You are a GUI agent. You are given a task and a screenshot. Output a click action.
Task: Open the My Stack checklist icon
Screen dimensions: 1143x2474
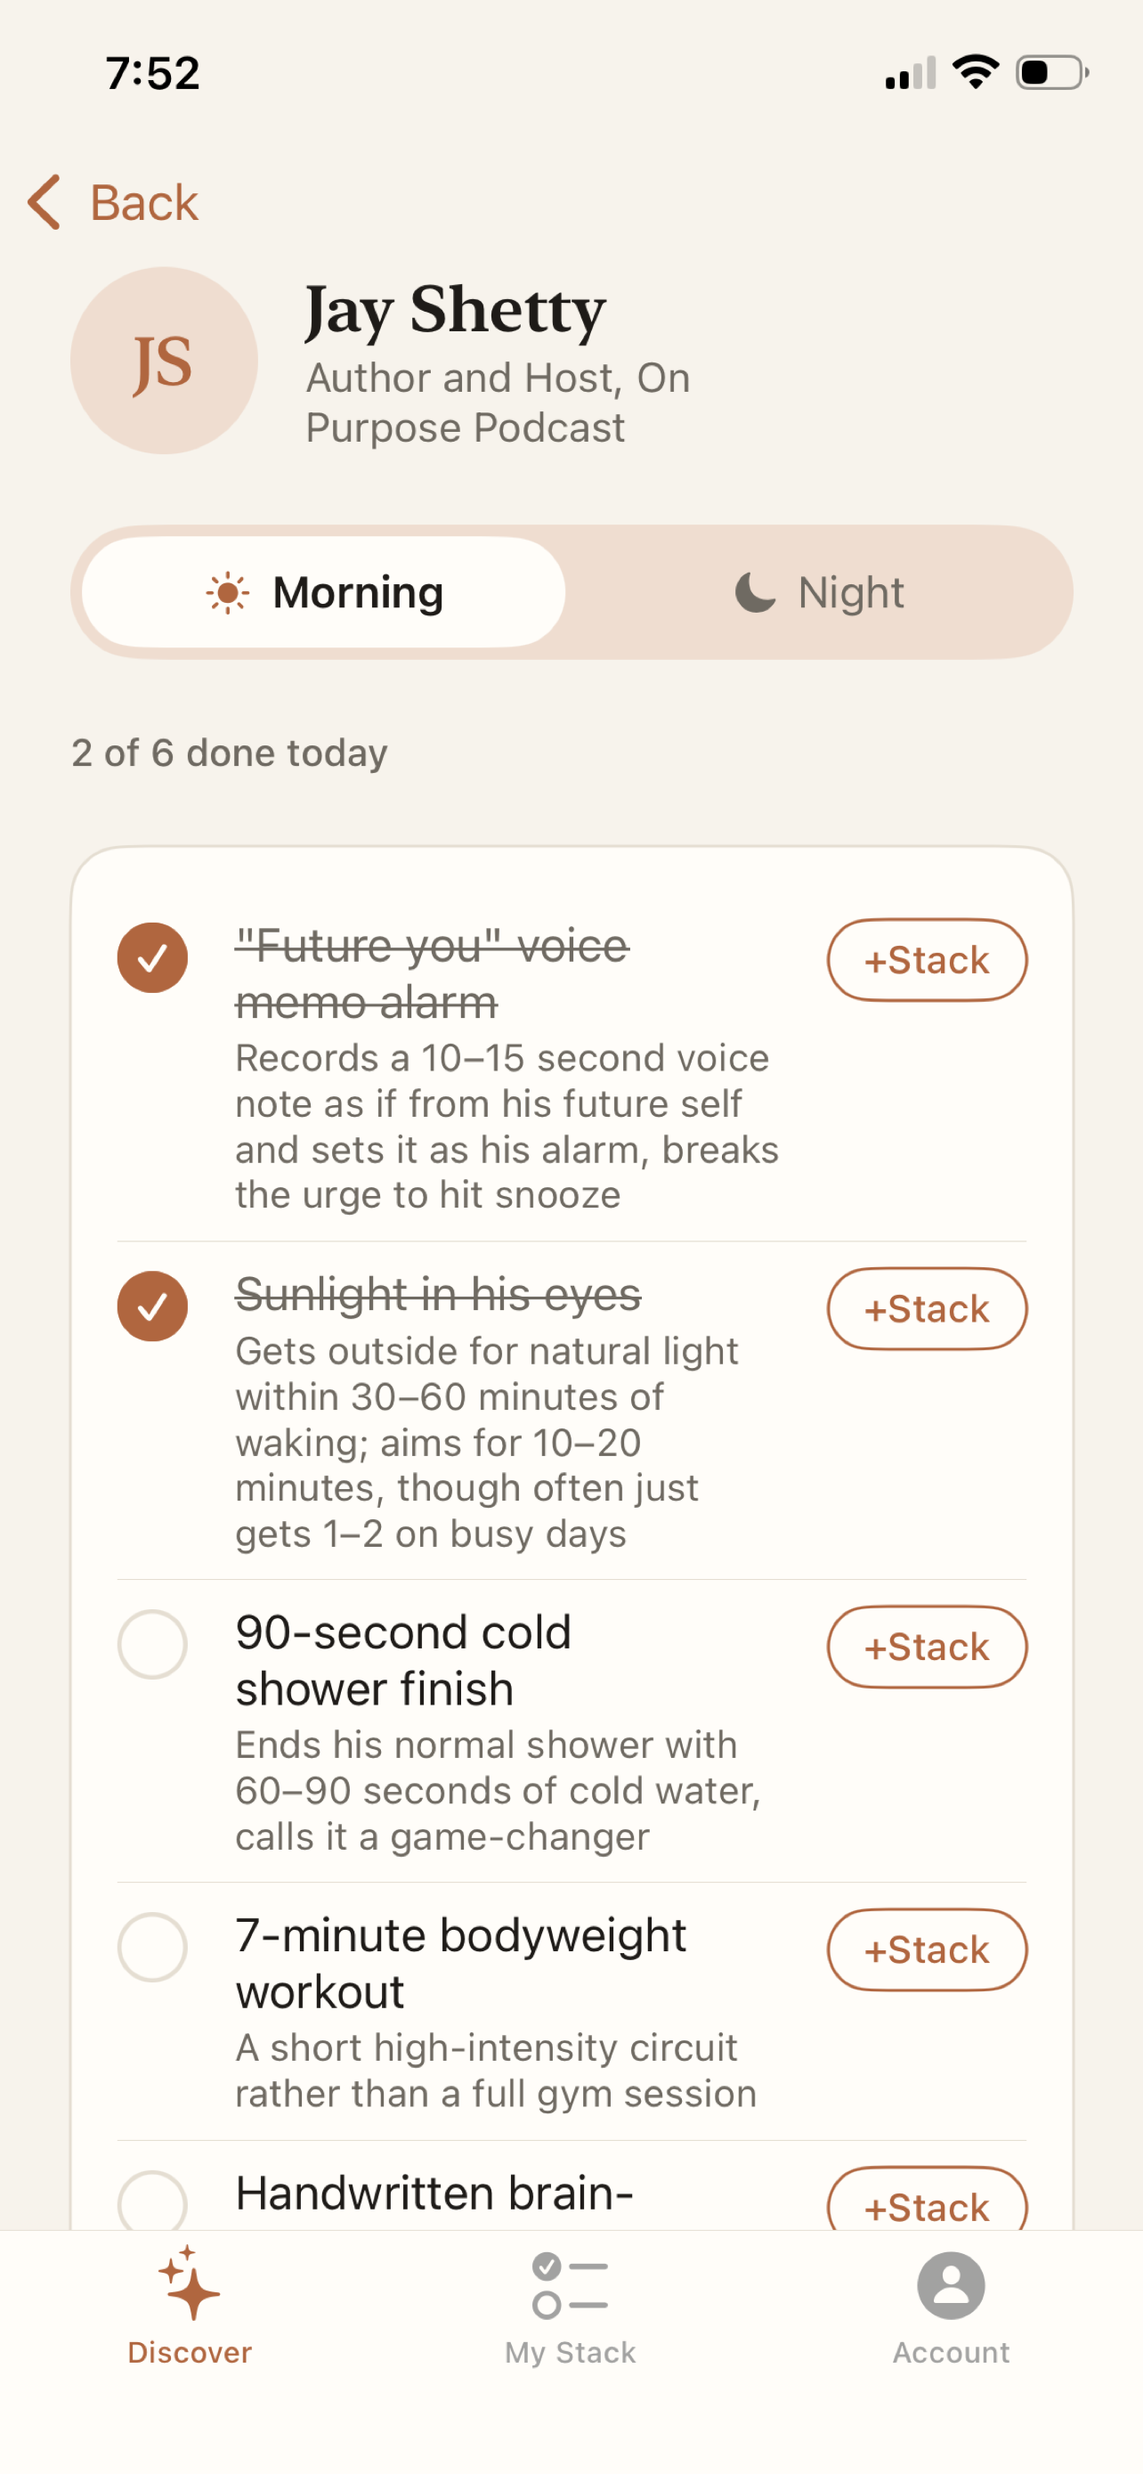(x=570, y=2286)
